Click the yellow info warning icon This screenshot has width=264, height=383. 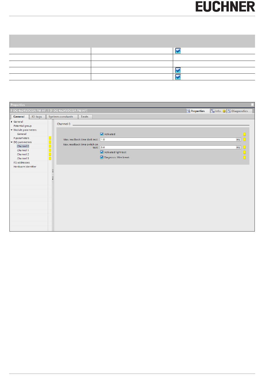point(224,111)
